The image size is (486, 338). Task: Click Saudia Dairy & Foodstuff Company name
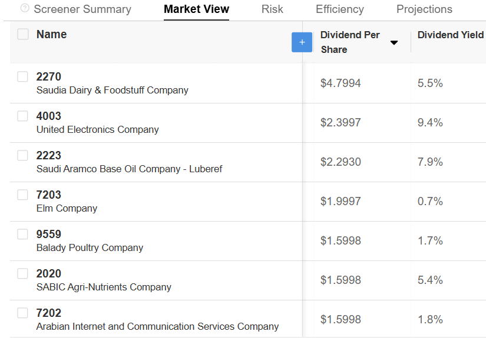(x=112, y=91)
